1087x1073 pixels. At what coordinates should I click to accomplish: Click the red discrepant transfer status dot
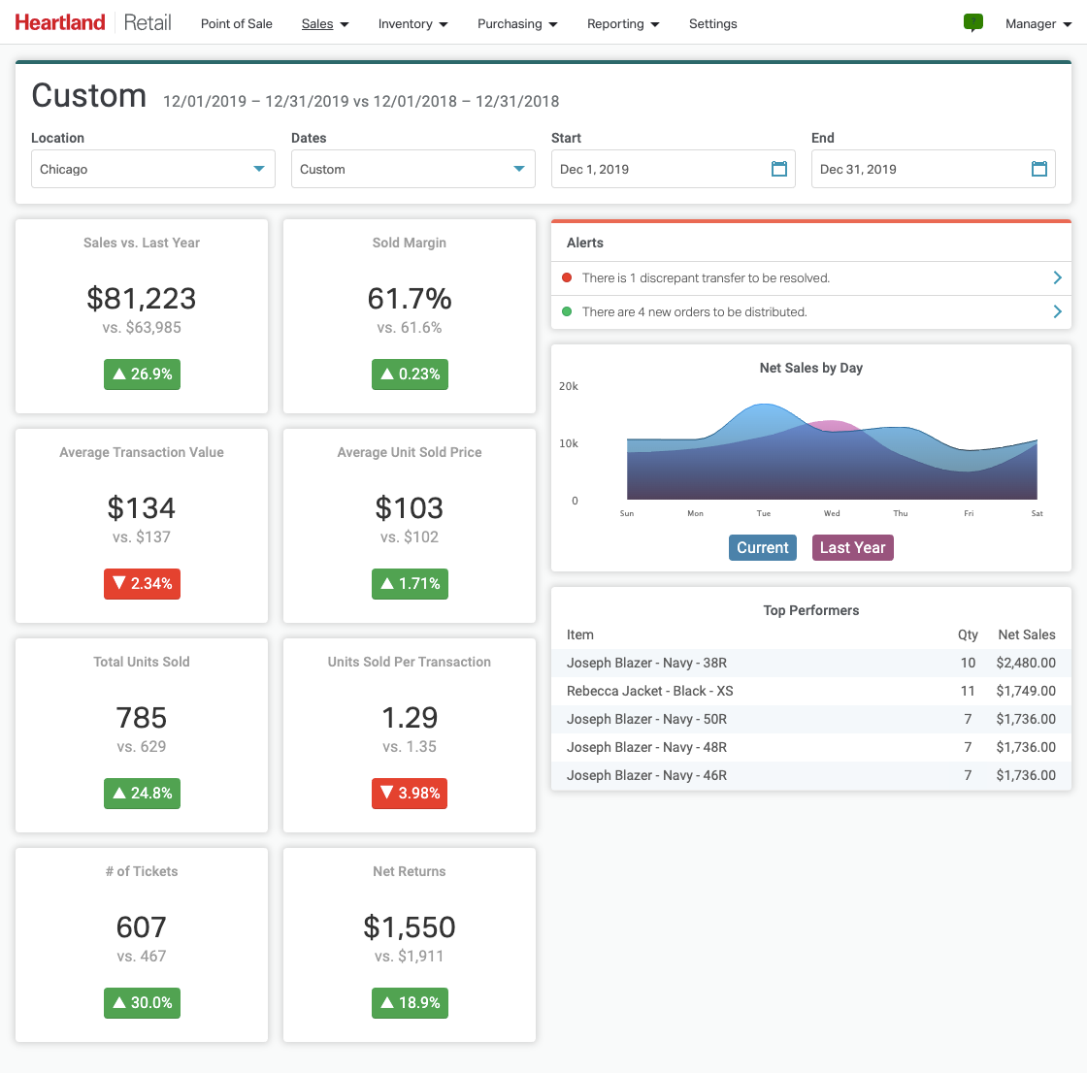(567, 278)
